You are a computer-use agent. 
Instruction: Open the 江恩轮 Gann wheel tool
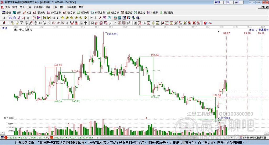[127, 13]
